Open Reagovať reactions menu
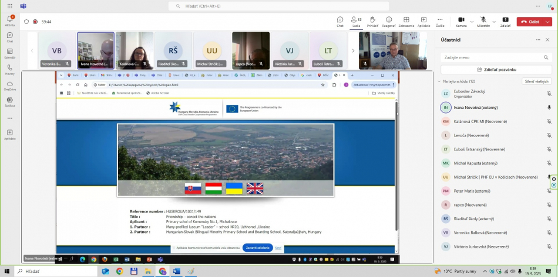558x277 pixels. point(389,22)
